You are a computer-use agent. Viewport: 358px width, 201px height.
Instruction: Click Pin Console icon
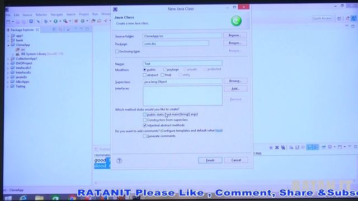point(323,147)
